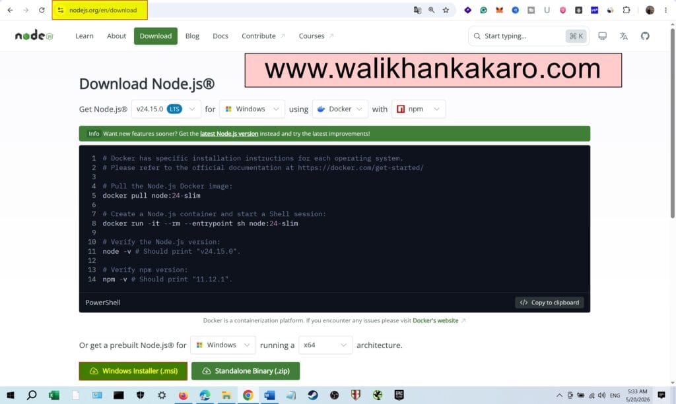This screenshot has width=676, height=404.
Task: Expand the Docker install method dropdown
Action: pos(340,109)
